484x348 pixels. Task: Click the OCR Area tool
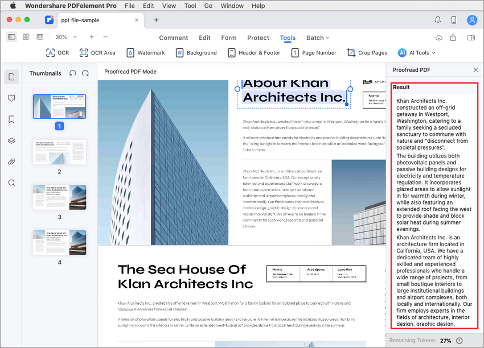pos(97,52)
